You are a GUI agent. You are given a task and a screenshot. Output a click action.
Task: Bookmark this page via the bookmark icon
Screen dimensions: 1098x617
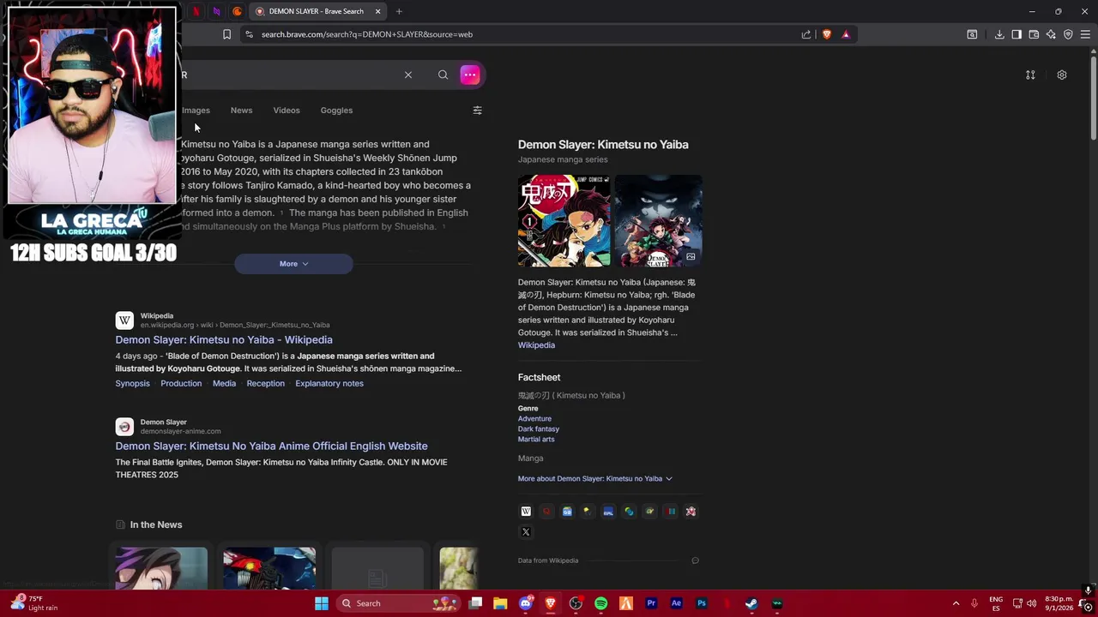pyautogui.click(x=226, y=34)
